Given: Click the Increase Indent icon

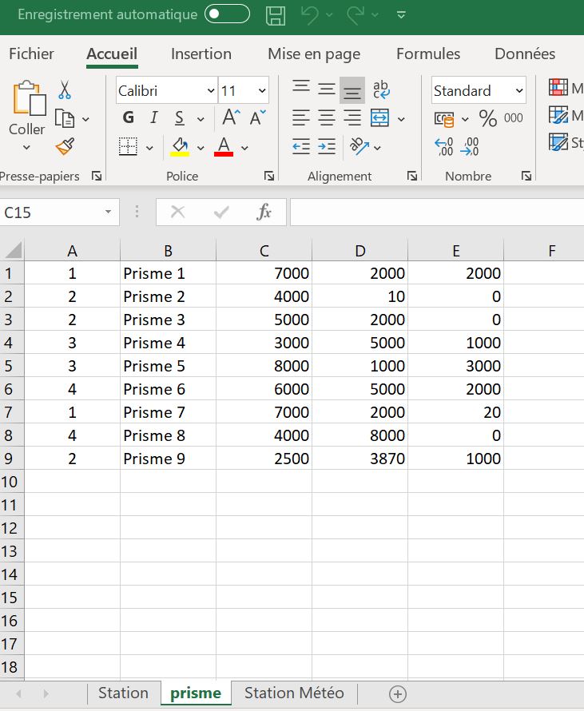Looking at the screenshot, I should [327, 146].
